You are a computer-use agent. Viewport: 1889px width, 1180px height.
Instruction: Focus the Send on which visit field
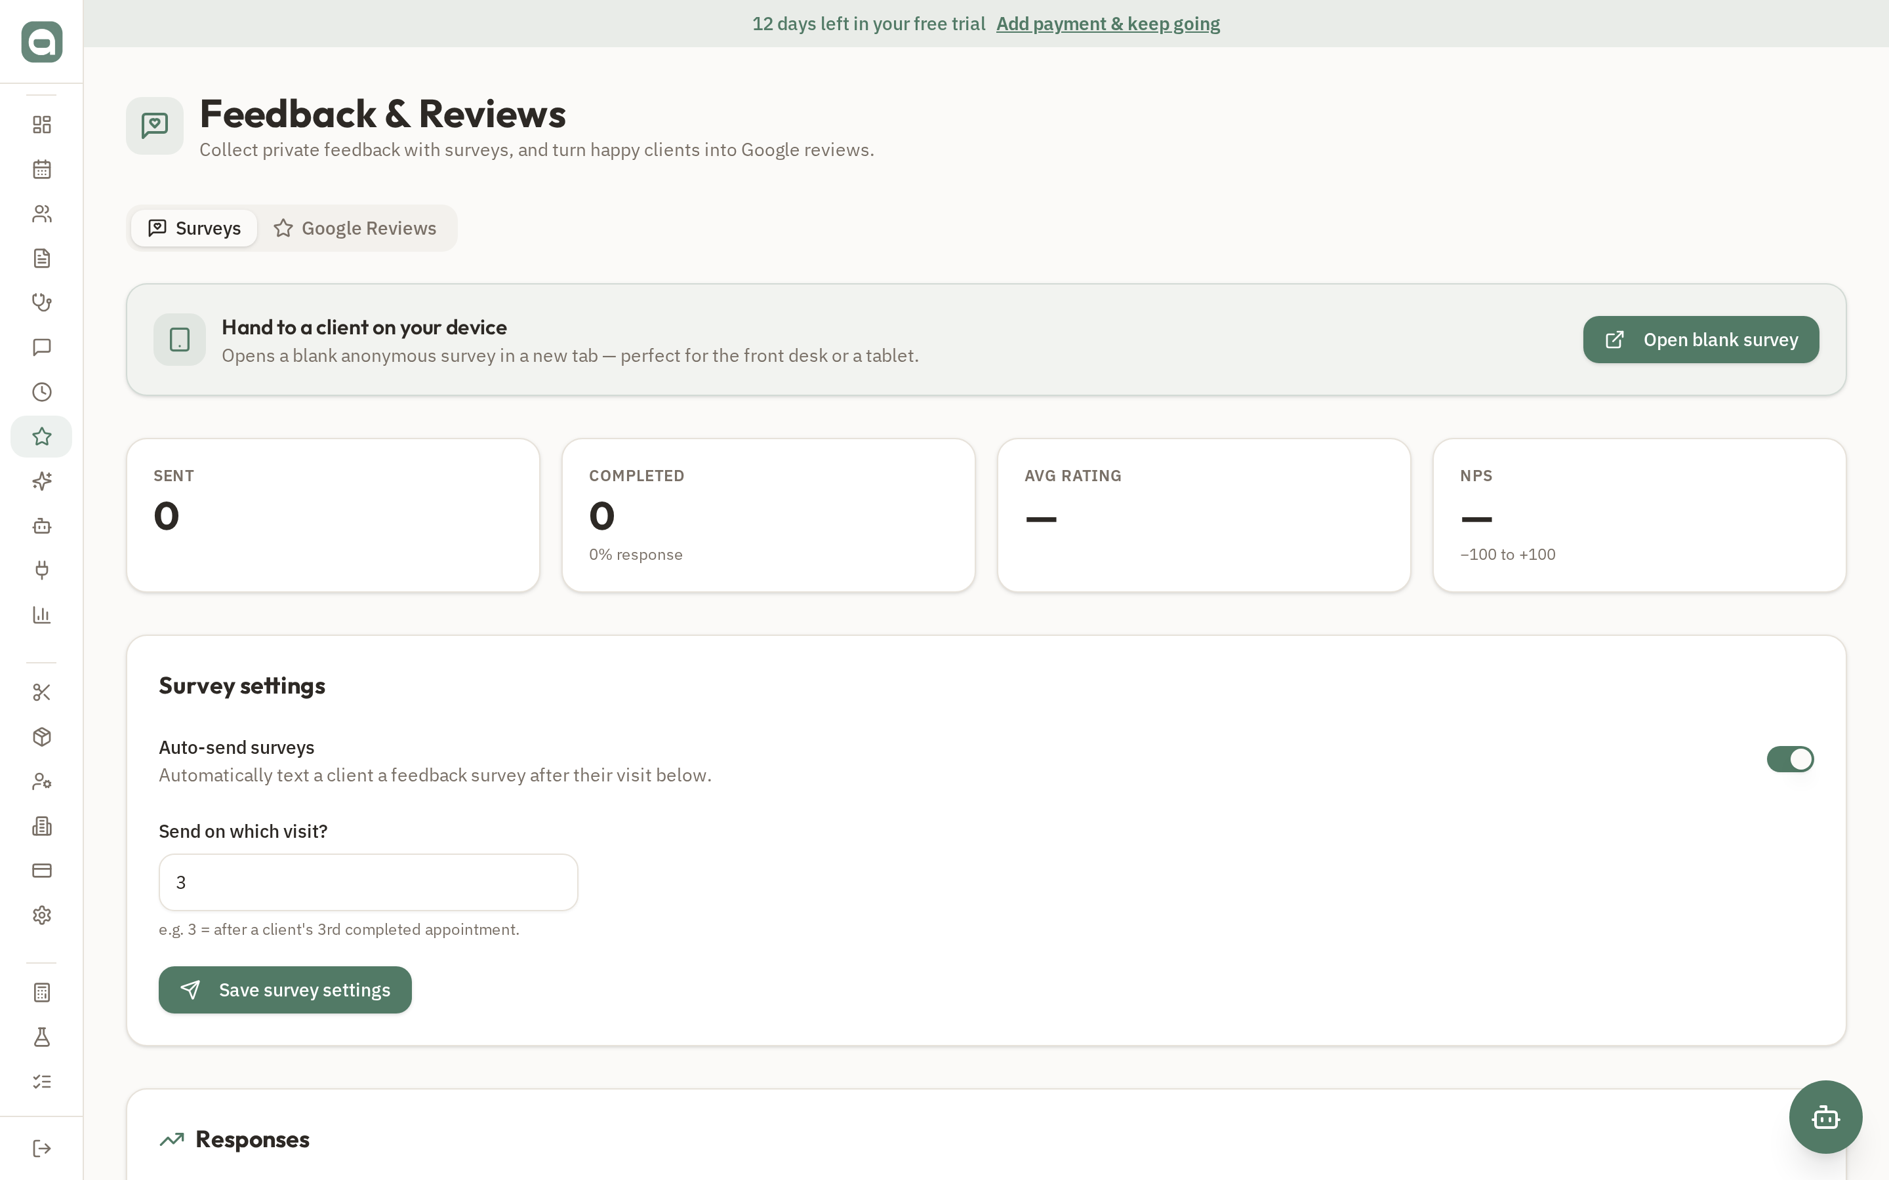point(369,882)
